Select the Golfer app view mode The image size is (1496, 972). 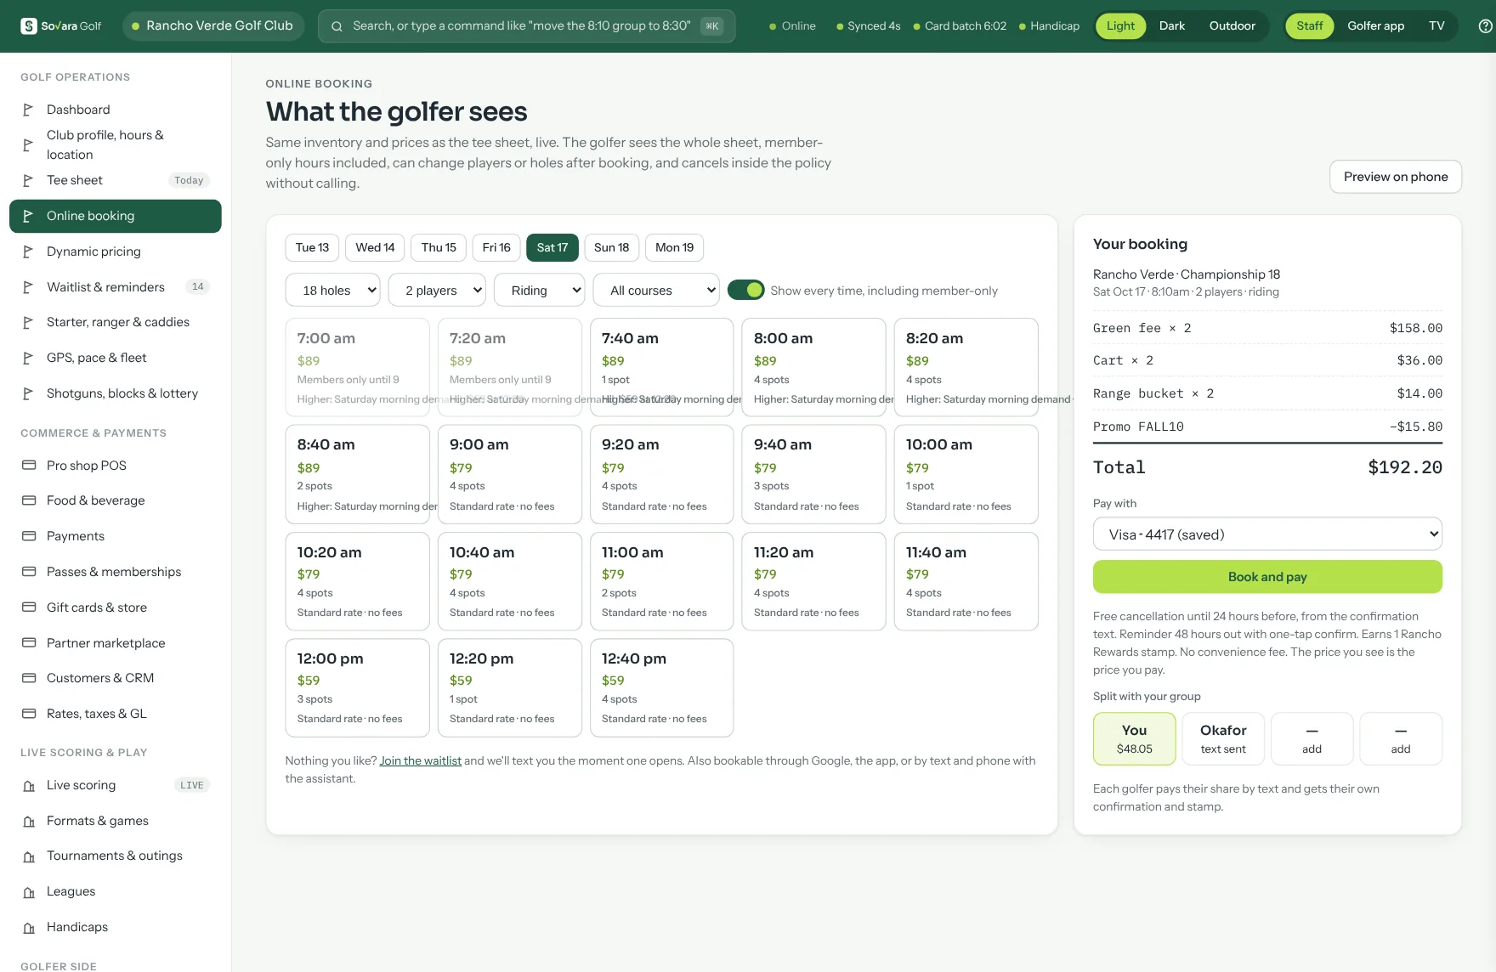click(1375, 26)
